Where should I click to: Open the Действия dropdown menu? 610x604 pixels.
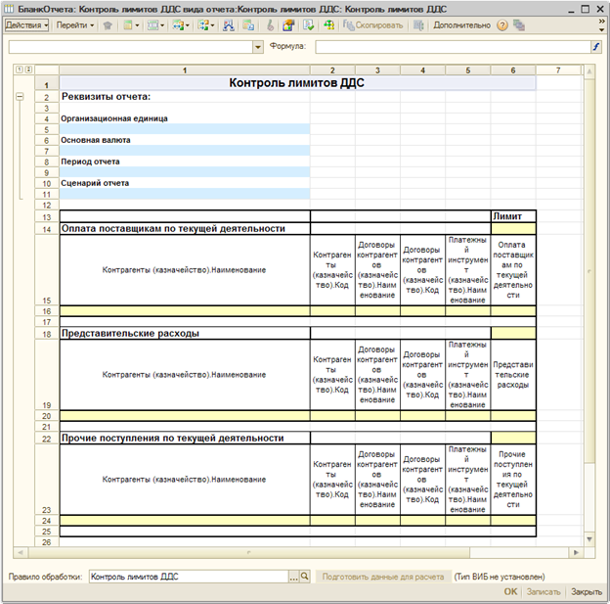pos(26,25)
